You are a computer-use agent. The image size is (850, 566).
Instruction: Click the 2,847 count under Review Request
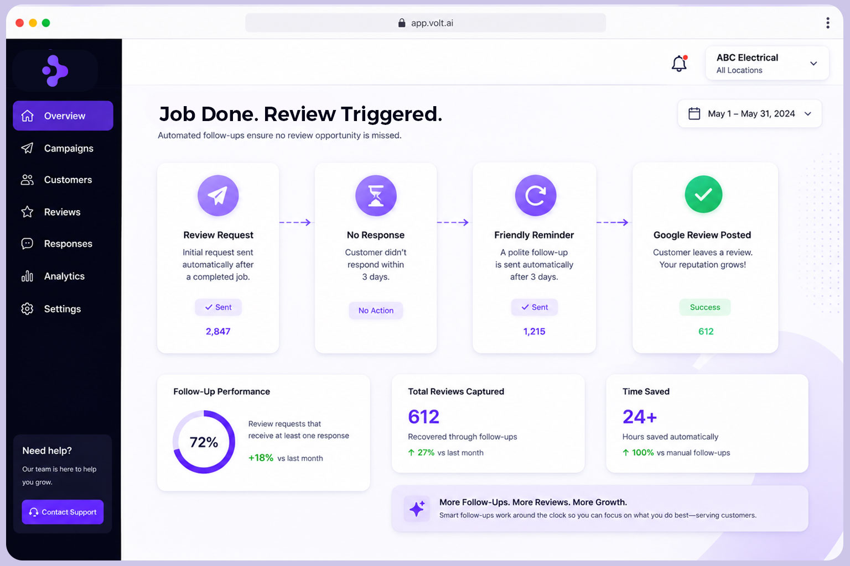(x=218, y=332)
